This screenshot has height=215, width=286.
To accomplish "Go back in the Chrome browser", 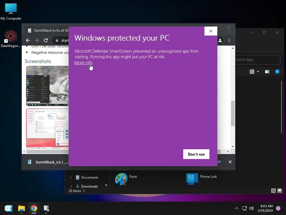I will tap(28, 40).
